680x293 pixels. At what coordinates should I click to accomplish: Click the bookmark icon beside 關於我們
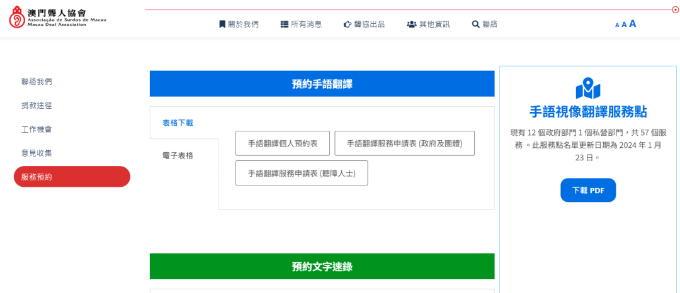(222, 24)
